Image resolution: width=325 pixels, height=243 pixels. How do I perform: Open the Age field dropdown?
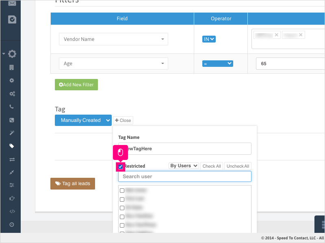pyautogui.click(x=113, y=64)
